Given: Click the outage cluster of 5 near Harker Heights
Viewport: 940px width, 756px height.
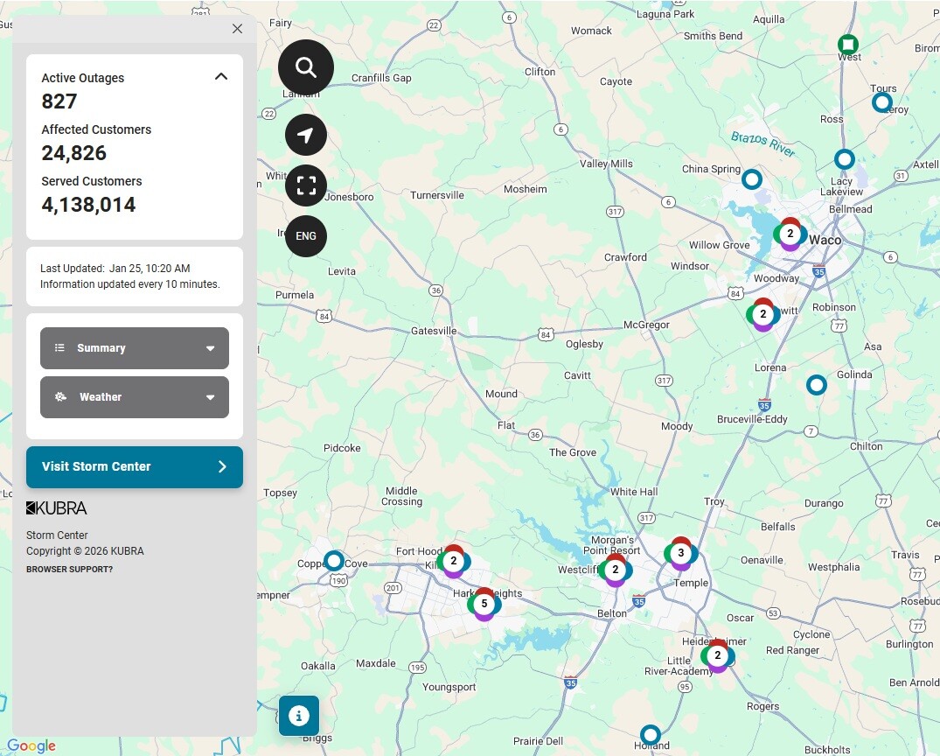Looking at the screenshot, I should click(x=484, y=604).
